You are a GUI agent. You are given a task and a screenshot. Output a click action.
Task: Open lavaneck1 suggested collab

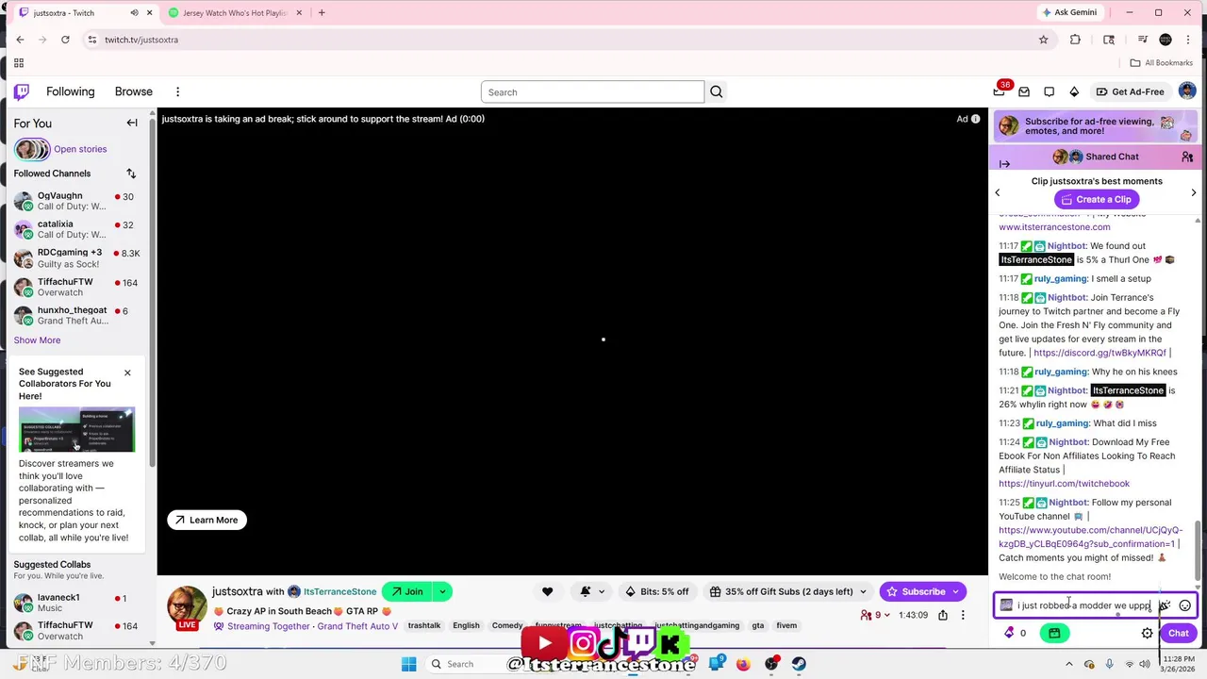75,603
